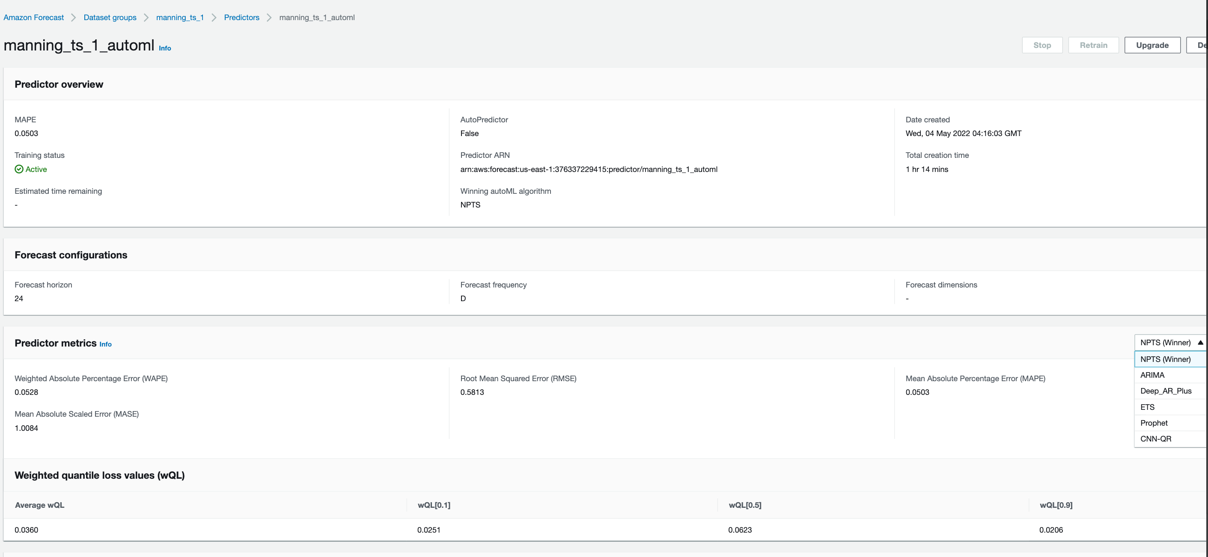Go to Dataset groups breadcrumb
Viewport: 1208px width, 557px height.
[110, 18]
